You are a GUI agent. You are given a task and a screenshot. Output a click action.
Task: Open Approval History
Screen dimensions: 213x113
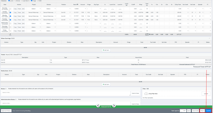click(x=6, y=111)
